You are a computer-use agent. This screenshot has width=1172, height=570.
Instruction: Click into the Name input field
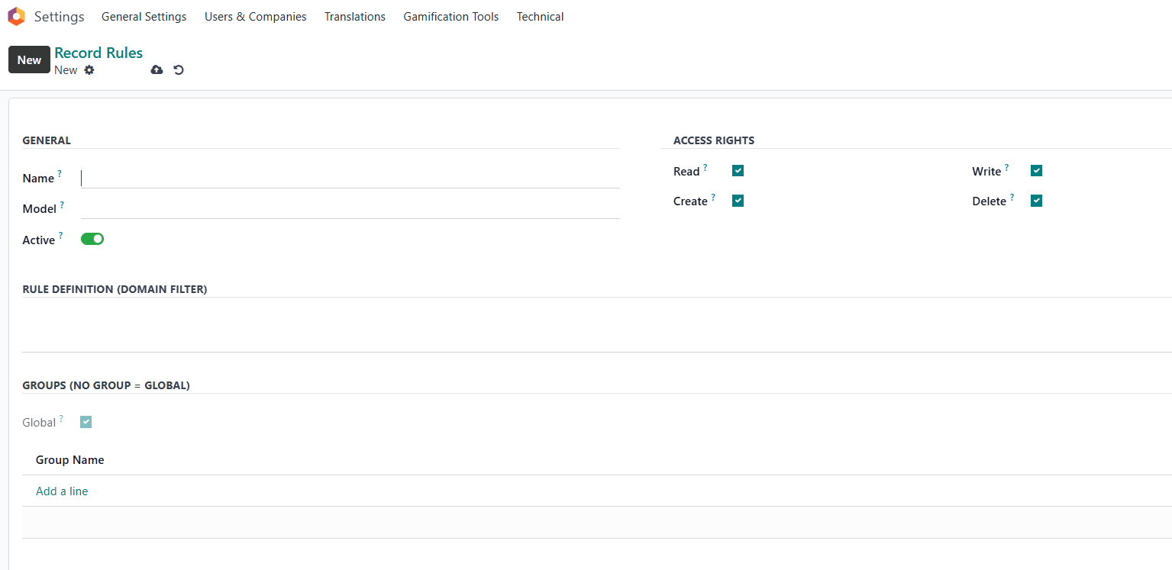[x=350, y=178]
